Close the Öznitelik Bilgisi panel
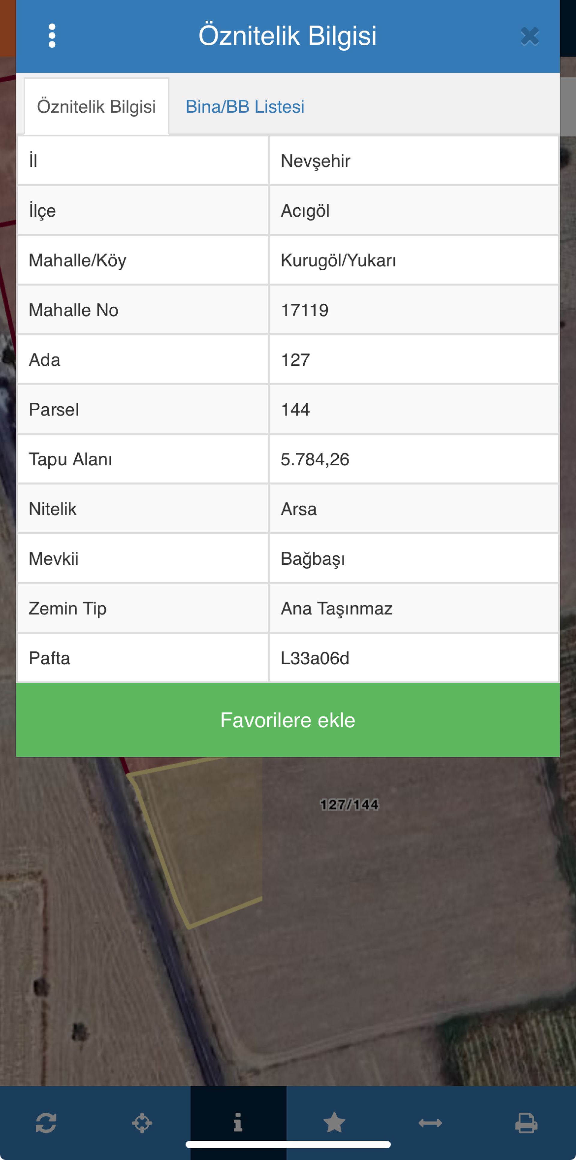 tap(529, 37)
